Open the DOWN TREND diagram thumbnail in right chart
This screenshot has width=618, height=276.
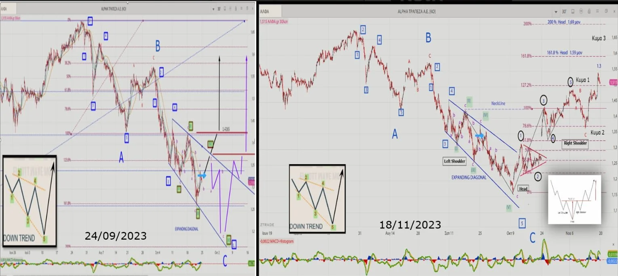(x=317, y=199)
